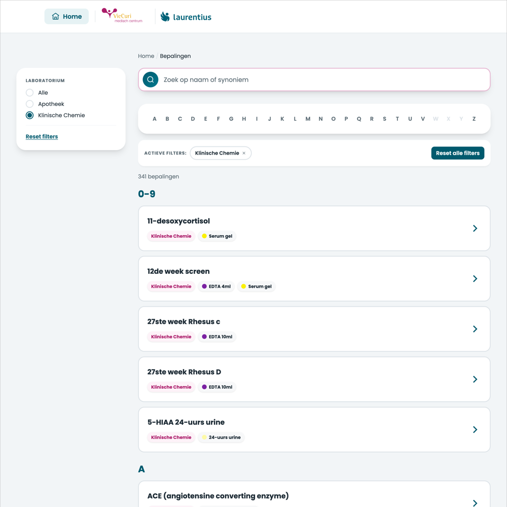This screenshot has height=507, width=507.
Task: Jump to letter M in alphabet bar
Action: [308, 119]
